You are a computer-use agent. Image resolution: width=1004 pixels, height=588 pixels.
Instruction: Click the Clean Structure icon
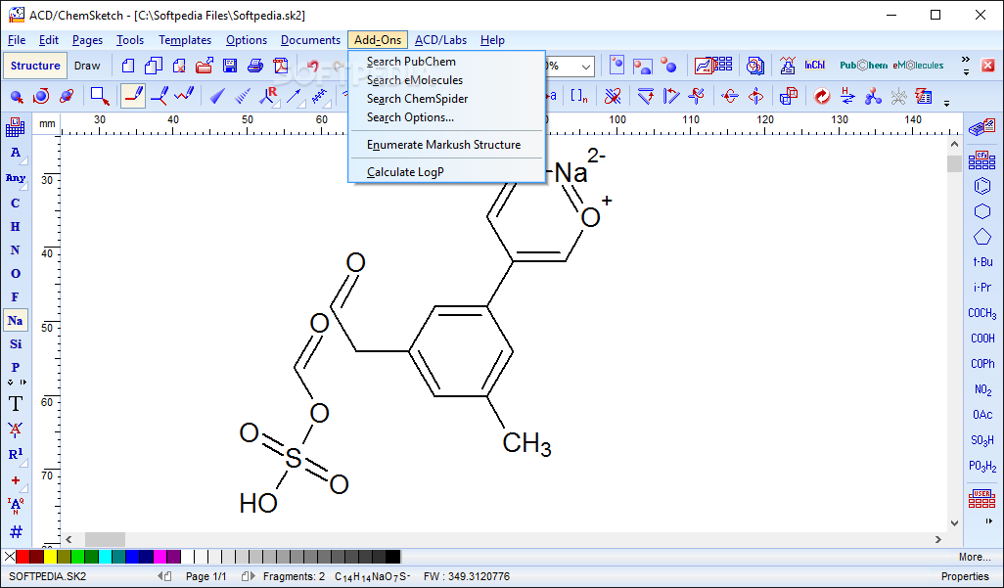[x=822, y=97]
